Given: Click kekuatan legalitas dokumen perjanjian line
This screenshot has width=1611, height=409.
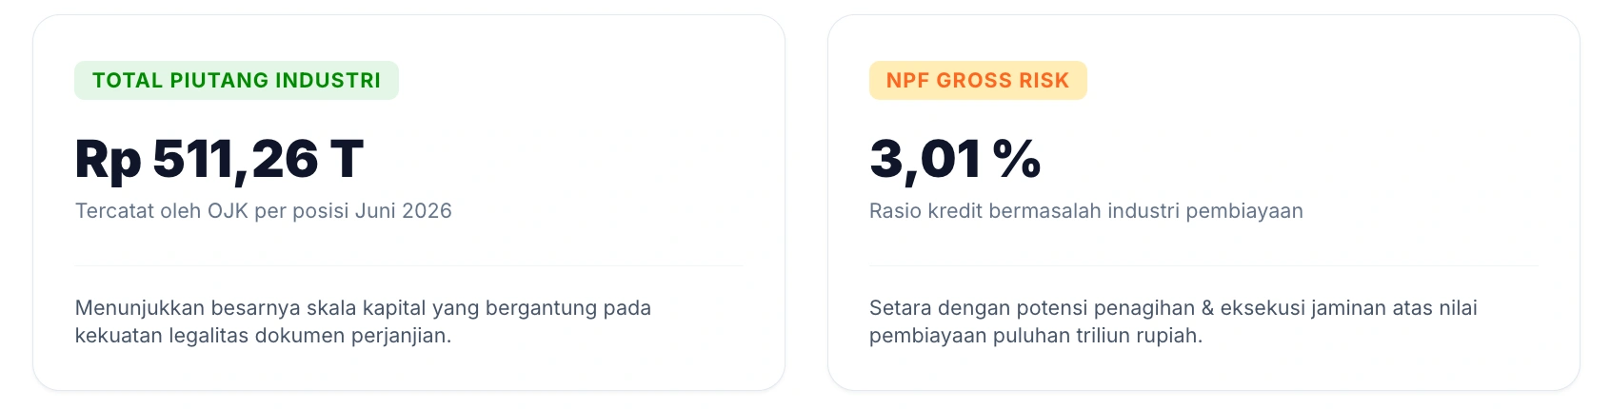Looking at the screenshot, I should [263, 336].
